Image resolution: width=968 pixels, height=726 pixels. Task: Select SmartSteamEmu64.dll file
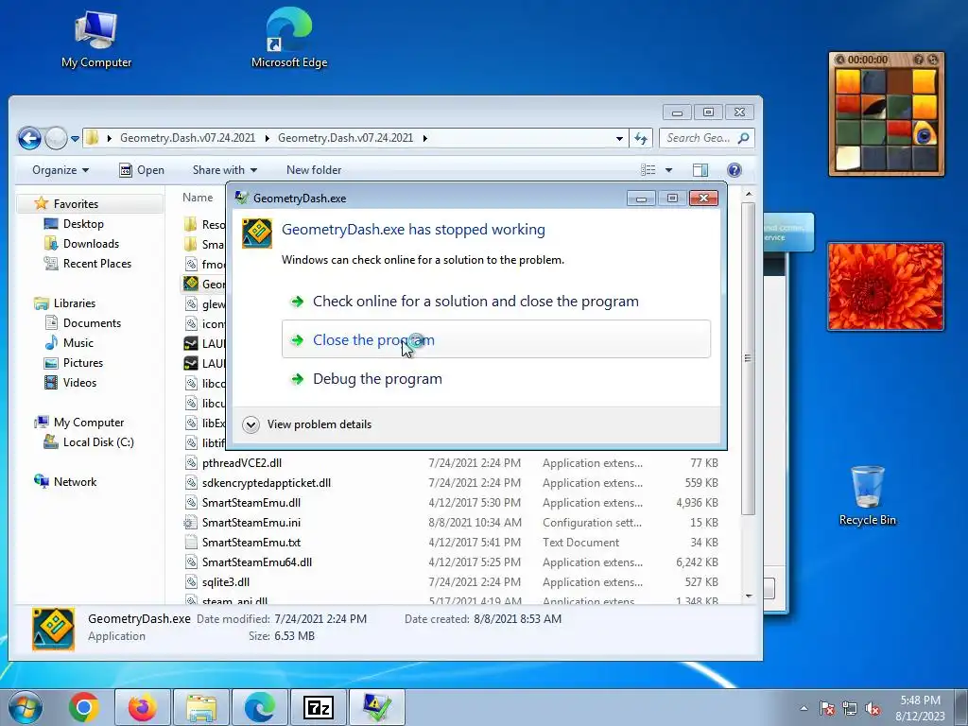(x=257, y=562)
